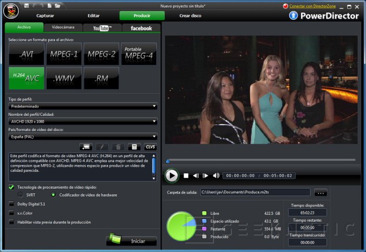The height and width of the screenshot is (252, 366).
Task: Open the Producir module
Action: coord(142,16)
